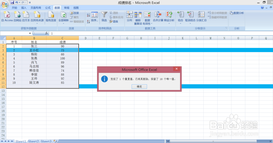Select cell containing 陆文涛

click(x=34, y=83)
